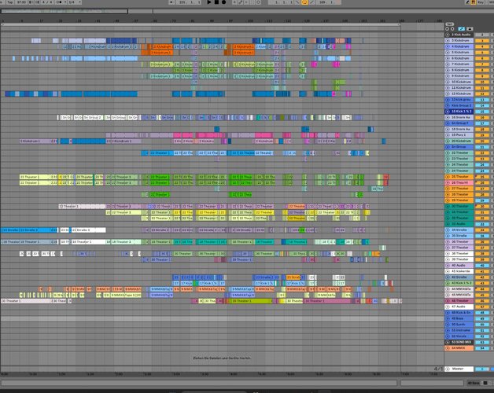
Task: Click the Master track volume field
Action: pos(481,369)
